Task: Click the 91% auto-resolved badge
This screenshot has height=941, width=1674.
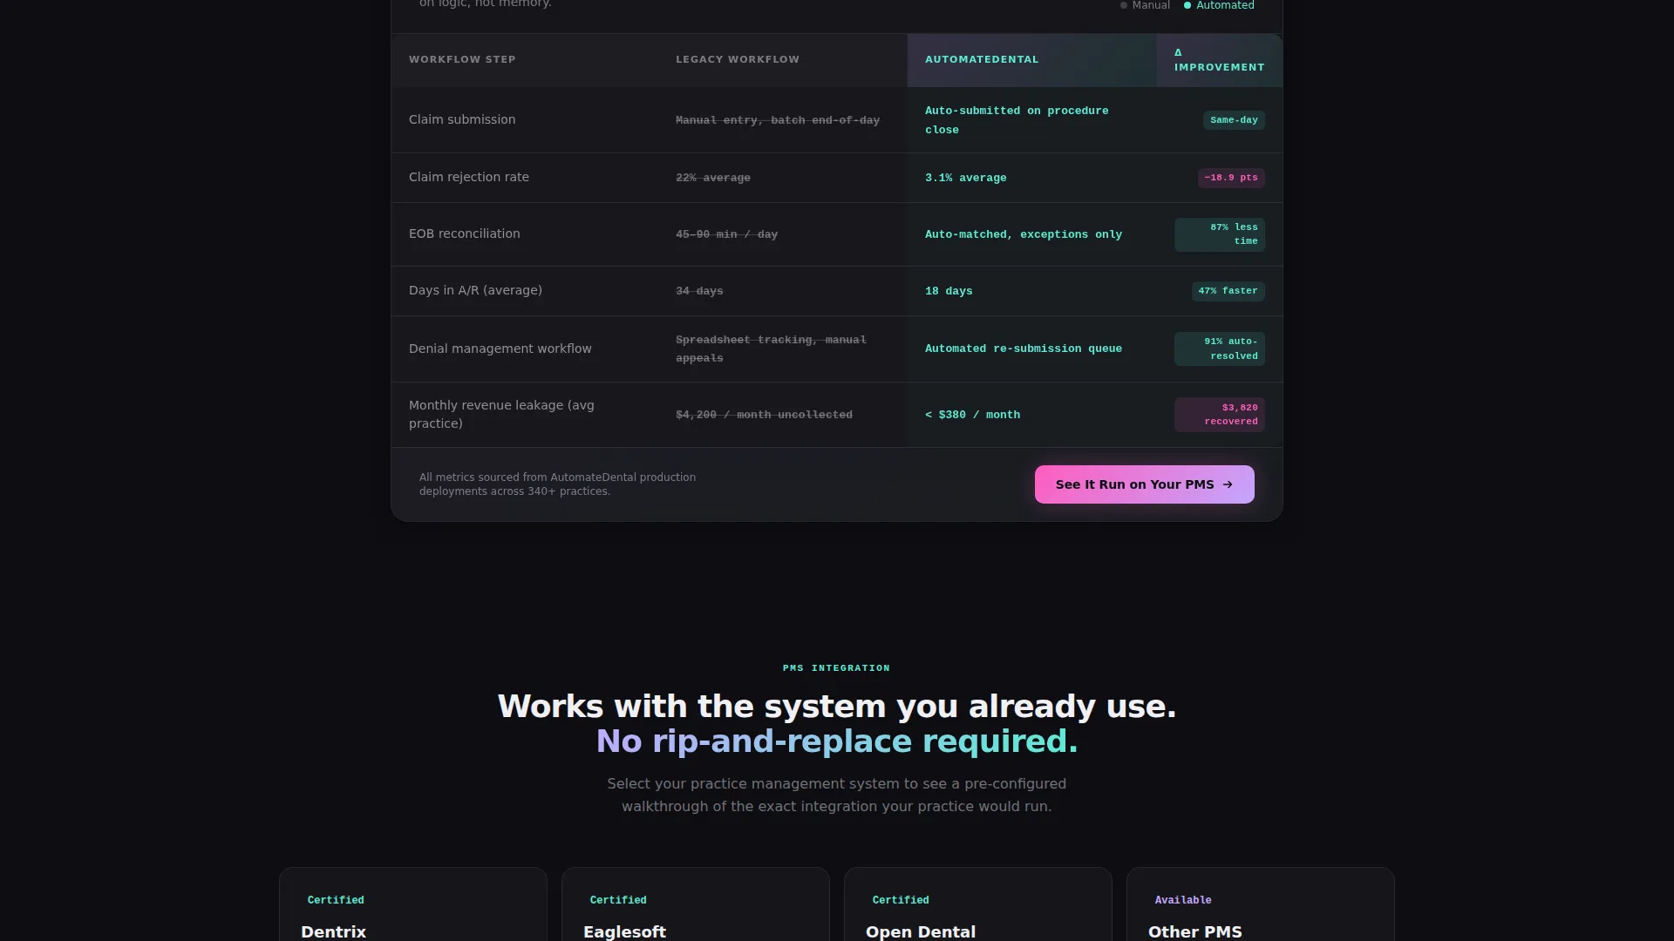Action: pos(1219,349)
